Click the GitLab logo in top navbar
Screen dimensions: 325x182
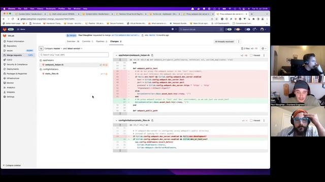coord(5,29)
